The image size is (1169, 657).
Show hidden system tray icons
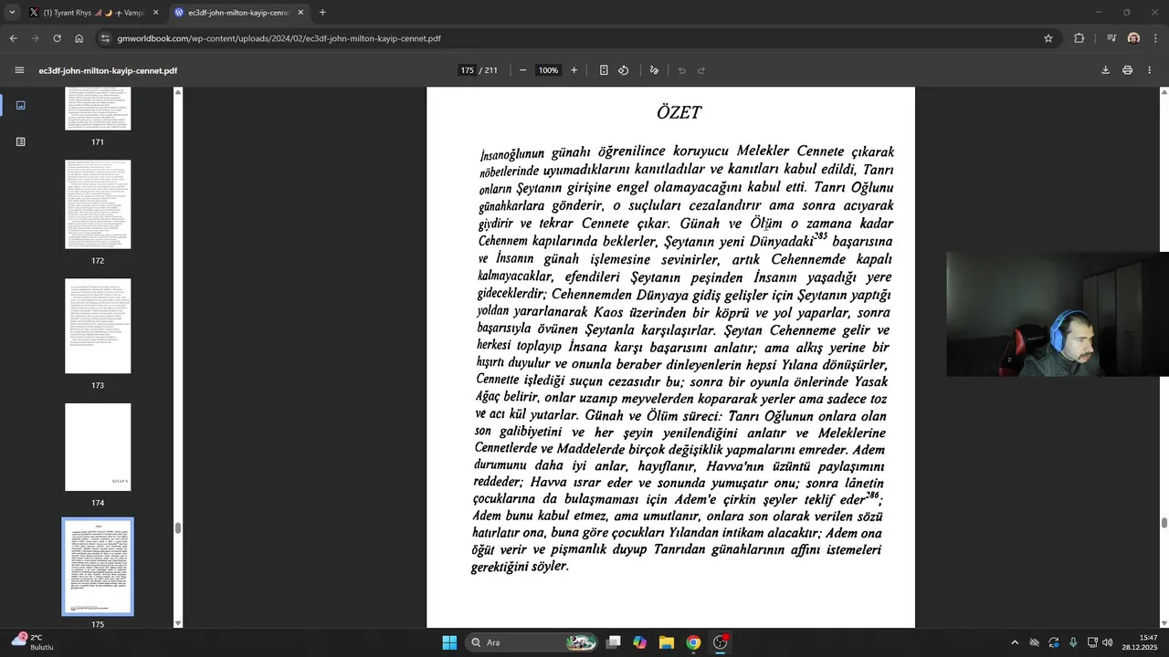coord(1014,642)
